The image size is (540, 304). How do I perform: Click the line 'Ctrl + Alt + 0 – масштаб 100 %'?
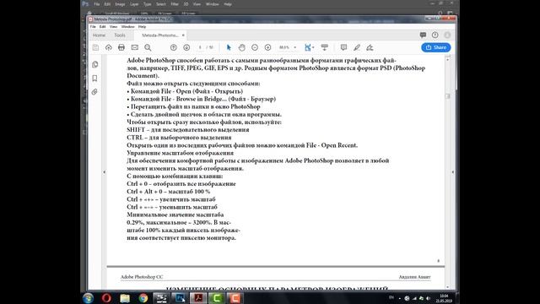click(169, 192)
